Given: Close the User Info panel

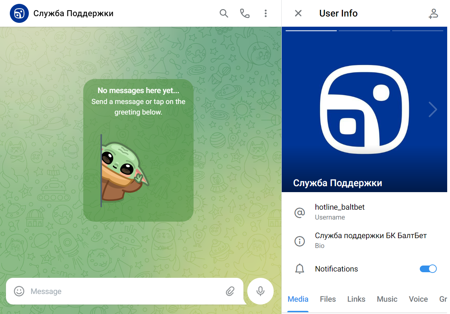Looking at the screenshot, I should (x=298, y=13).
